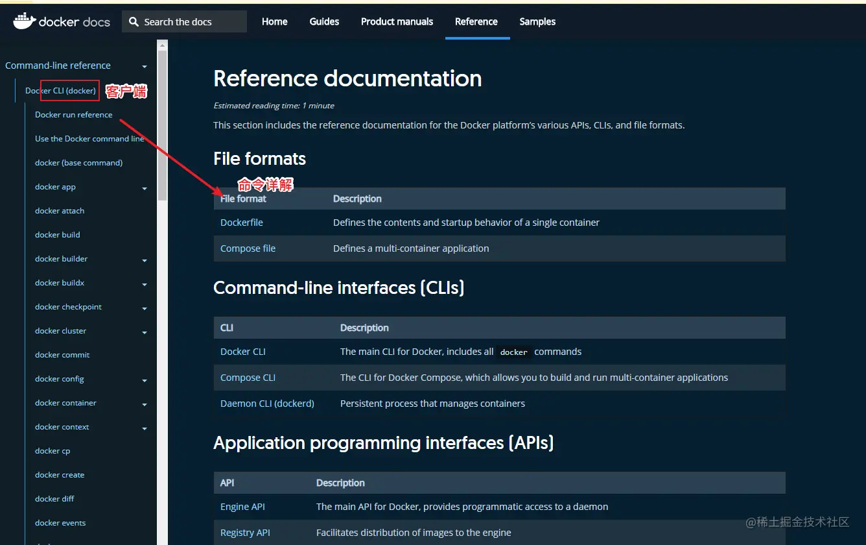
Task: Open the Compose CLI link
Action: click(x=248, y=378)
